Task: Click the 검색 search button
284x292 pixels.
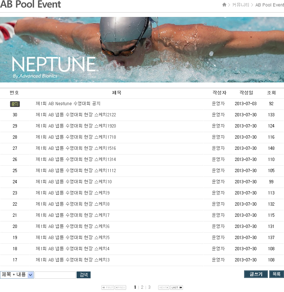Action: [83, 275]
